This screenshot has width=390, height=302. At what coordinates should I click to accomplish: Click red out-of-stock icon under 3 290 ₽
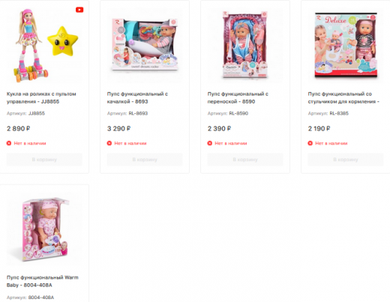[x=109, y=143]
